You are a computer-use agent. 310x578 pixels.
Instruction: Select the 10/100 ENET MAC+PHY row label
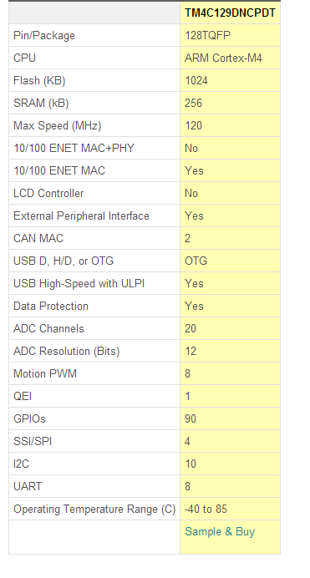coord(74,148)
